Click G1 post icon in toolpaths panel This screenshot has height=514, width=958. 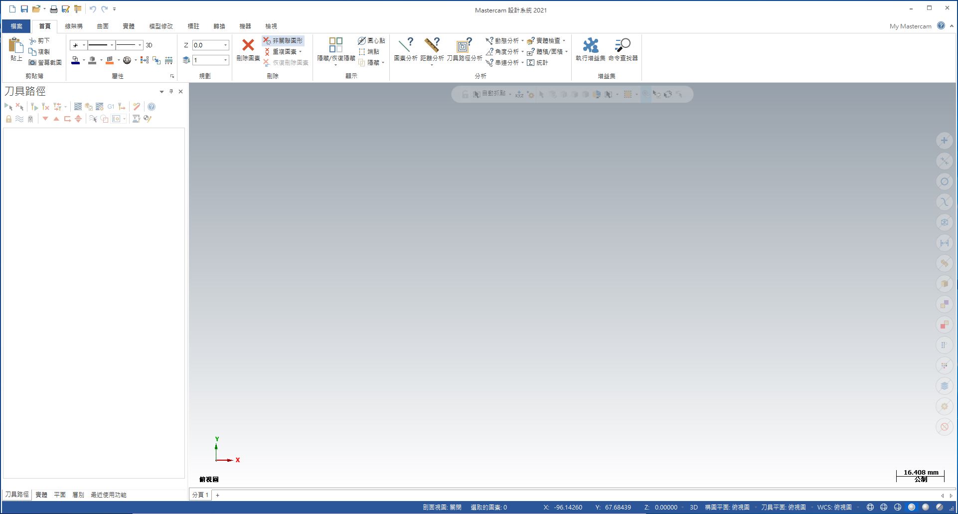[x=111, y=107]
